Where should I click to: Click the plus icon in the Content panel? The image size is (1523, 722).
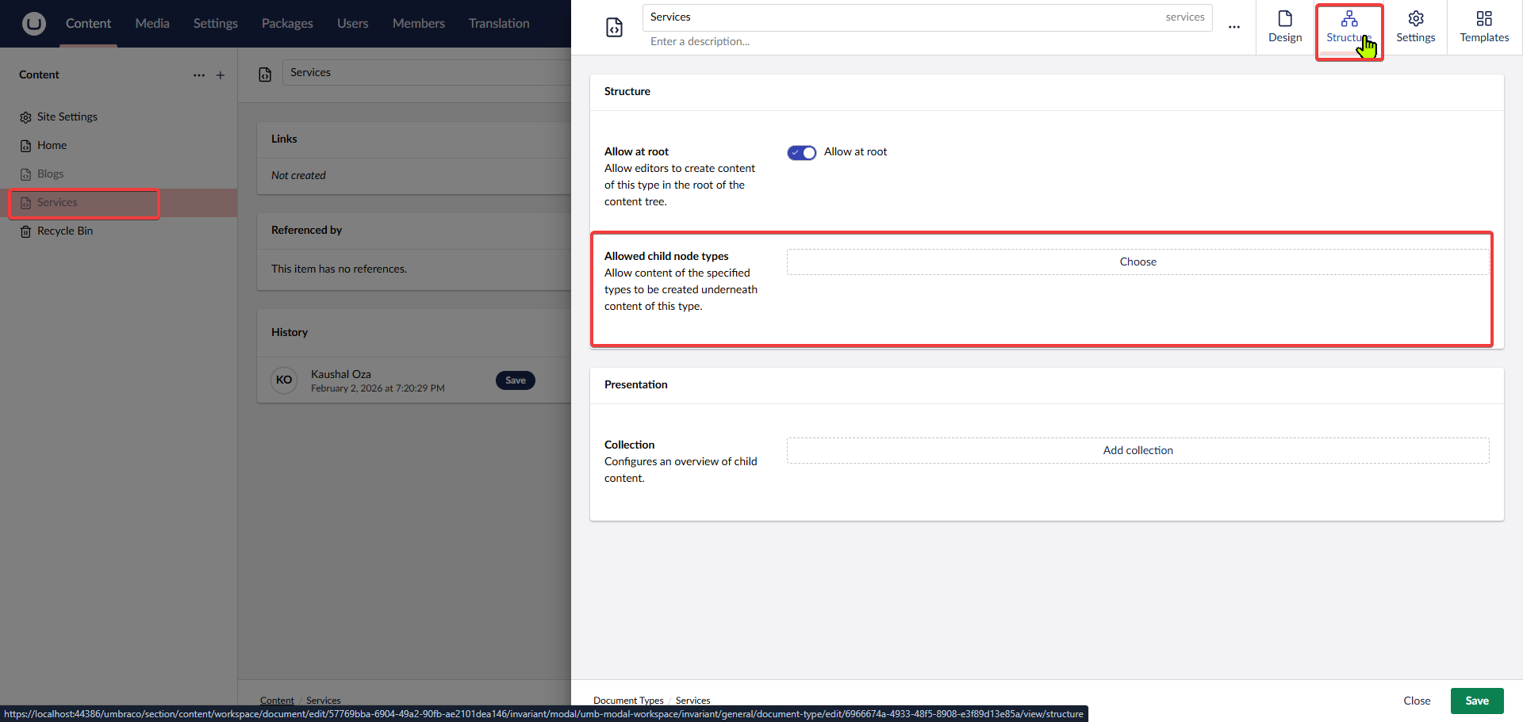coord(221,75)
